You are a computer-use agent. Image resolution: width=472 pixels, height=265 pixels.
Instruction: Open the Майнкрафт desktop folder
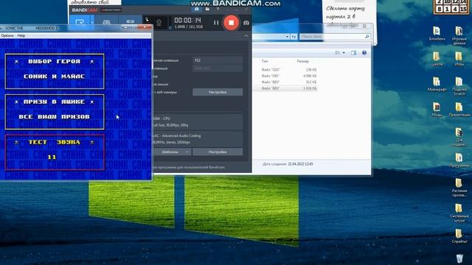coord(437,84)
